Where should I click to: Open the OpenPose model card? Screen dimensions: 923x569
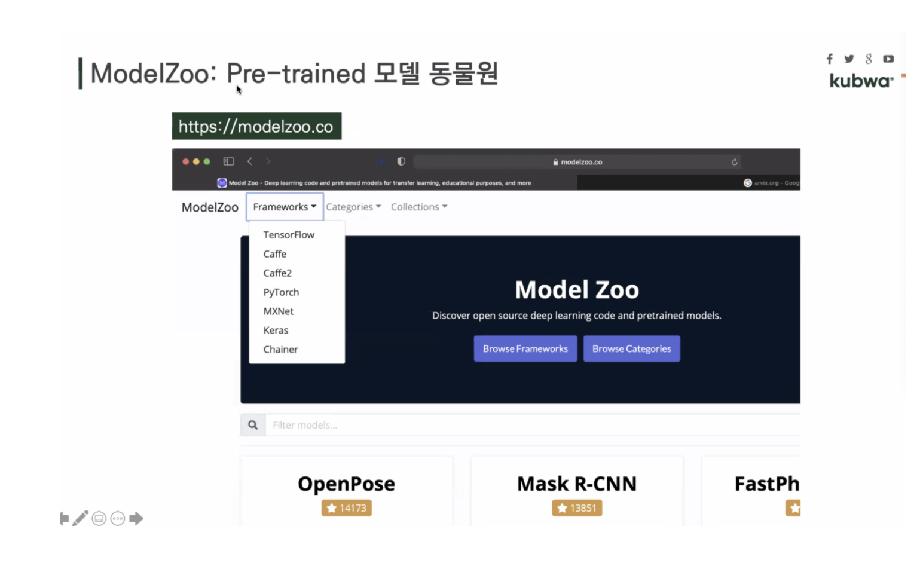347,491
